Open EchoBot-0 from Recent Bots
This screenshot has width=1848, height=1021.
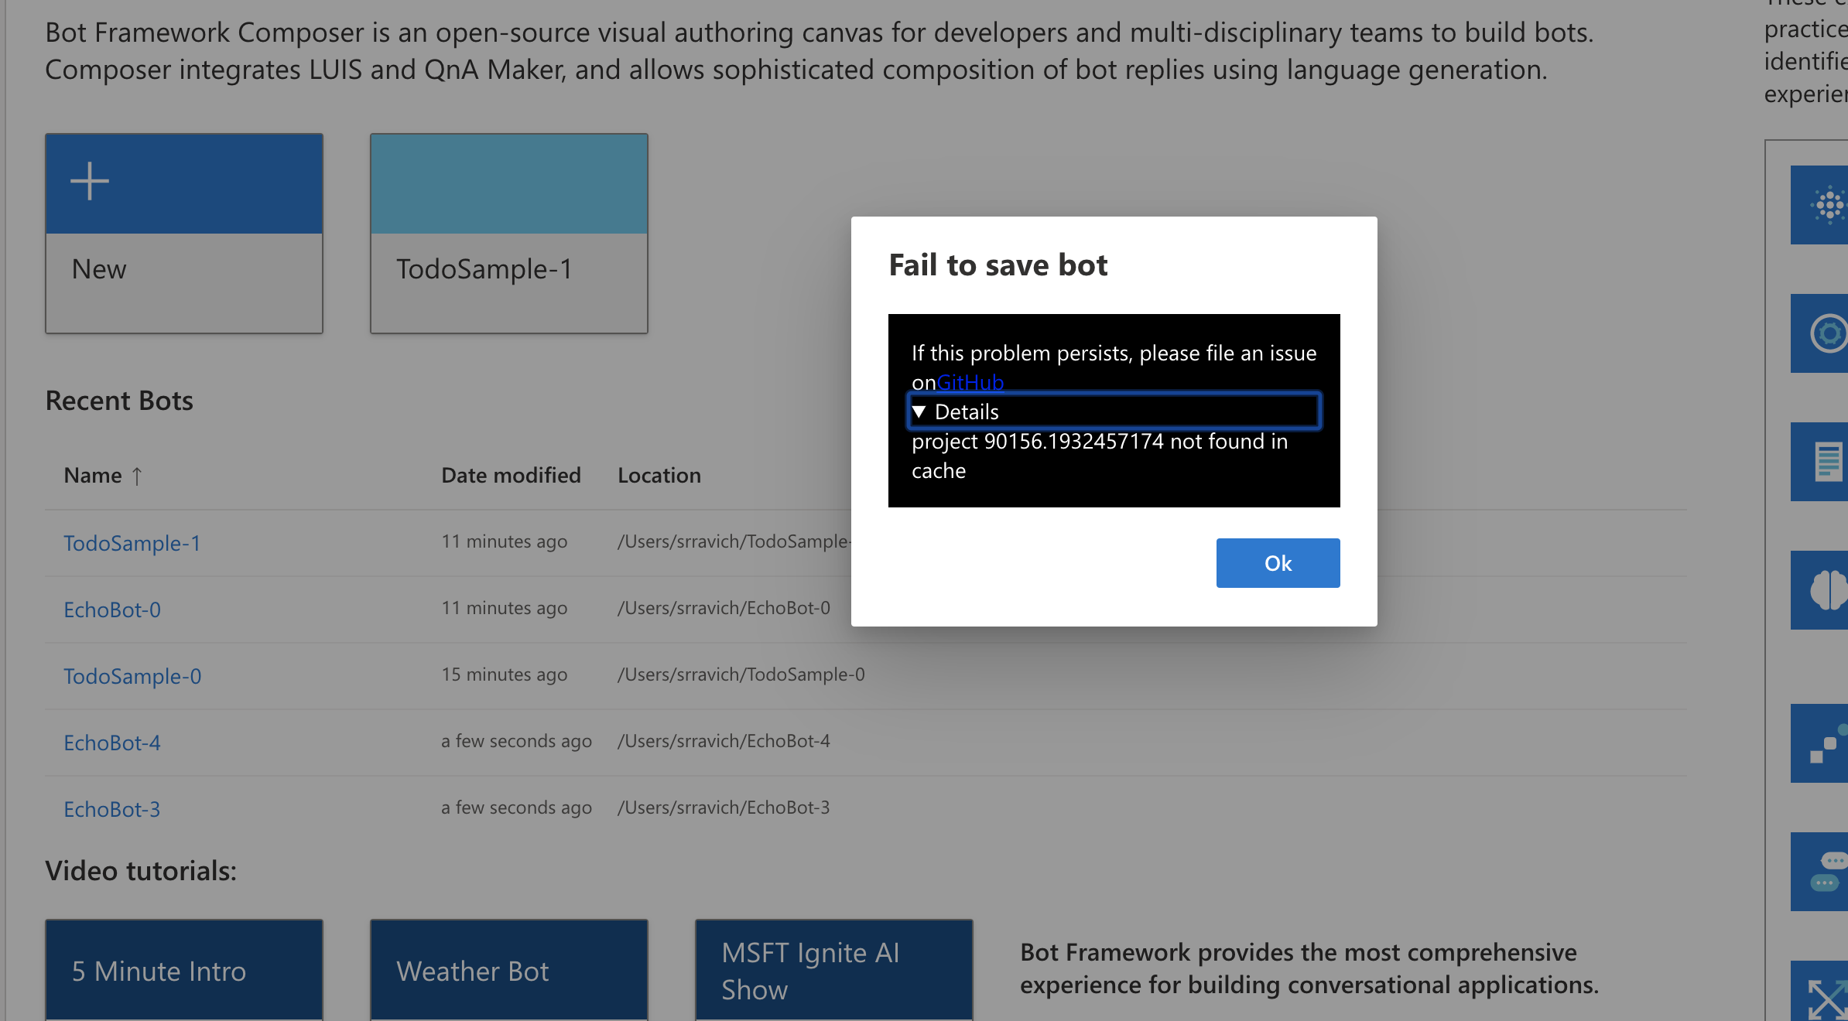(x=111, y=610)
